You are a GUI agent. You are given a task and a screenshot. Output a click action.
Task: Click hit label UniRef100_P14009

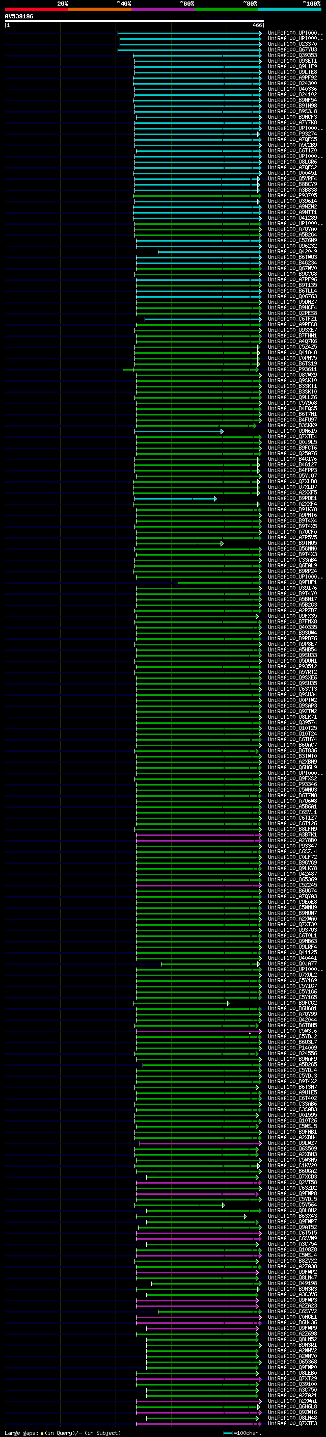click(x=292, y=1048)
